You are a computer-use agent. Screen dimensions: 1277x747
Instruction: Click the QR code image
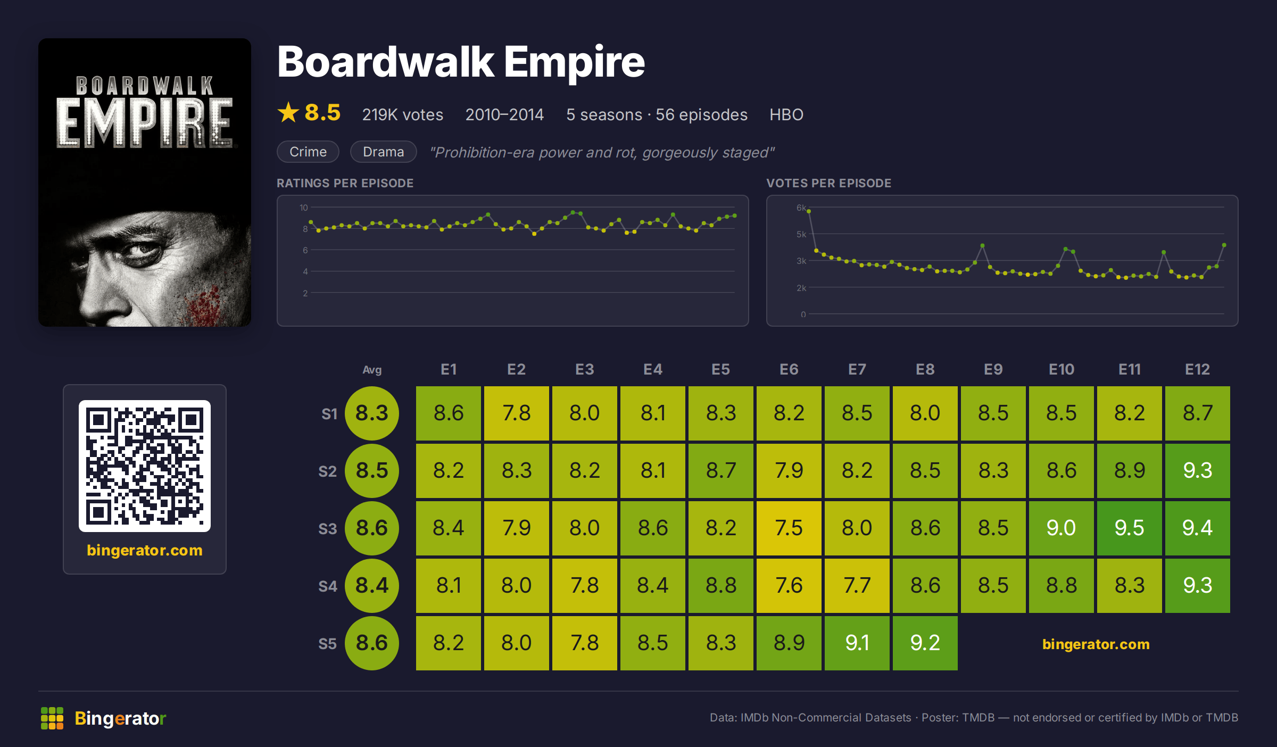[145, 466]
